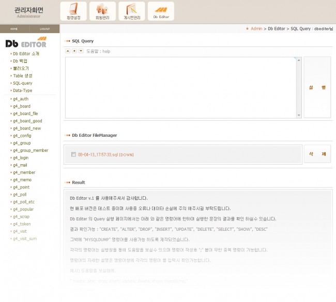Select table g4_memo
This screenshot has width=336, height=302.
(22, 180)
